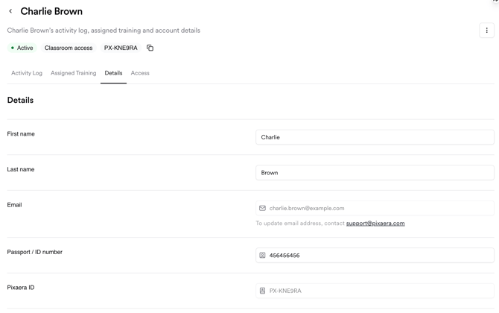The image size is (499, 313).
Task: Click into the Last name field with Brown
Action: (x=375, y=173)
